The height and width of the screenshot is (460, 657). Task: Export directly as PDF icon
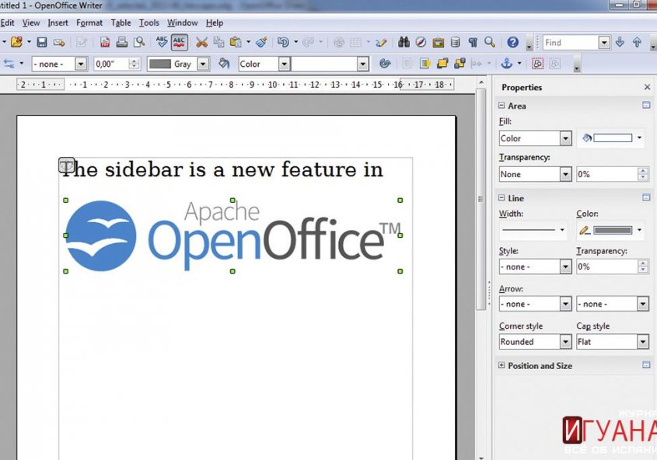coord(105,42)
